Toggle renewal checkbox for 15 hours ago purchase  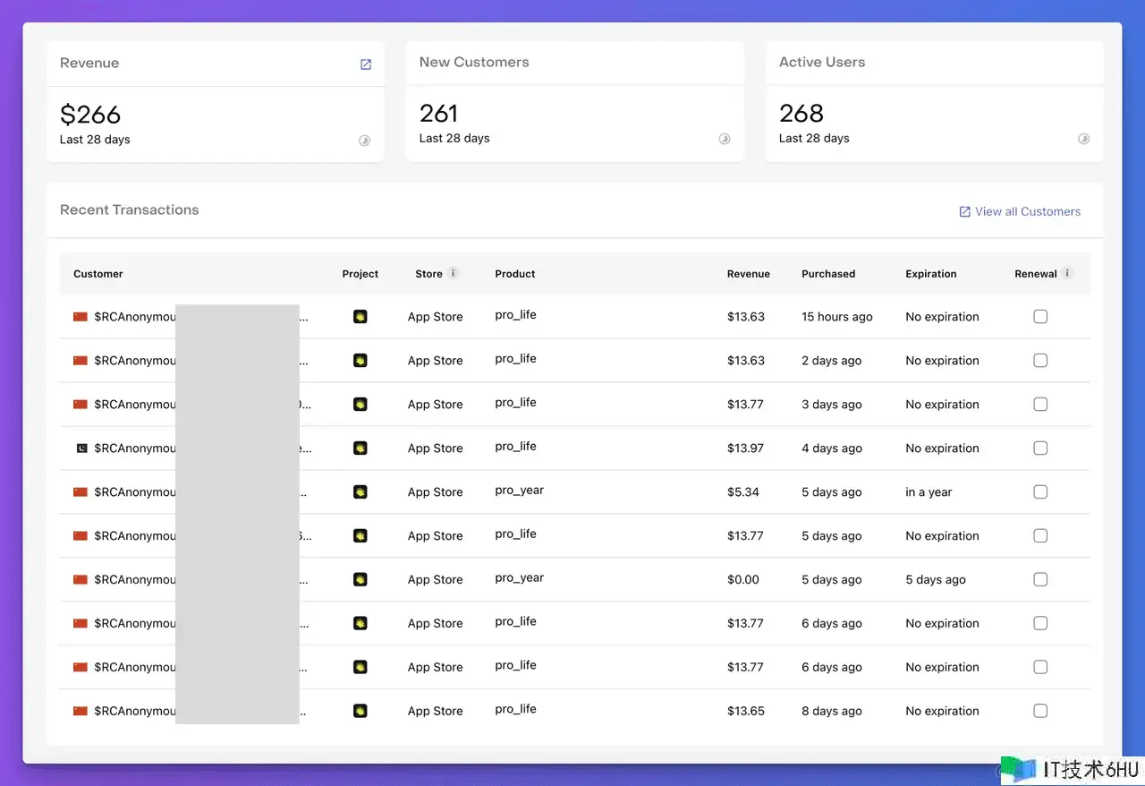tap(1040, 317)
